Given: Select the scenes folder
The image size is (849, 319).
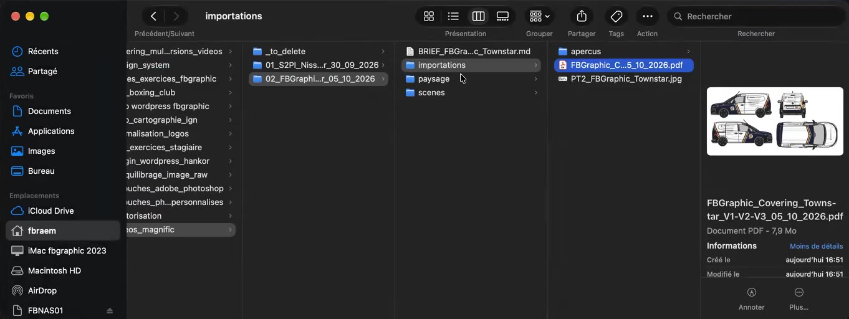Looking at the screenshot, I should 471,92.
